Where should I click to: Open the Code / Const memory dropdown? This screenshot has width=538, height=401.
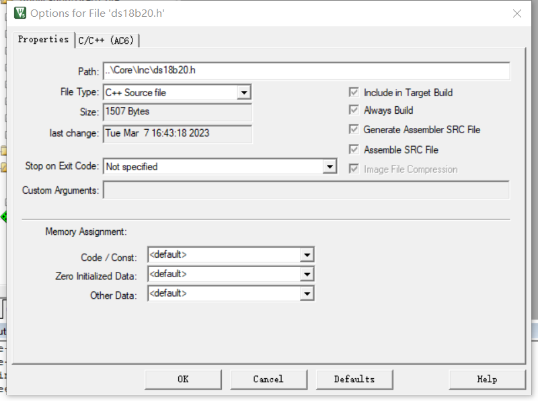[307, 254]
